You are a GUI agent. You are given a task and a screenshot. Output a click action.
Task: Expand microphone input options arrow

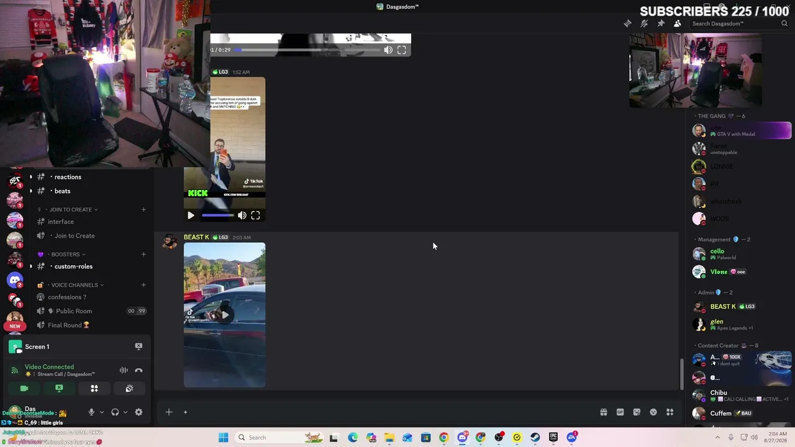click(x=101, y=412)
